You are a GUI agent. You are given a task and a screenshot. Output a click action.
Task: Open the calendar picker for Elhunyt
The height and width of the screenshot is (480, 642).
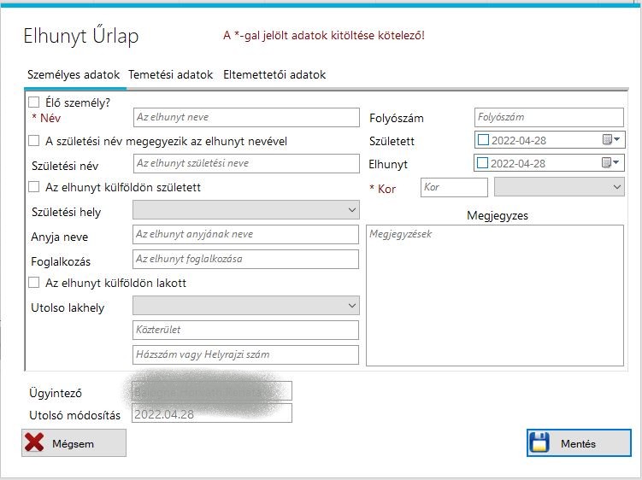click(x=611, y=163)
